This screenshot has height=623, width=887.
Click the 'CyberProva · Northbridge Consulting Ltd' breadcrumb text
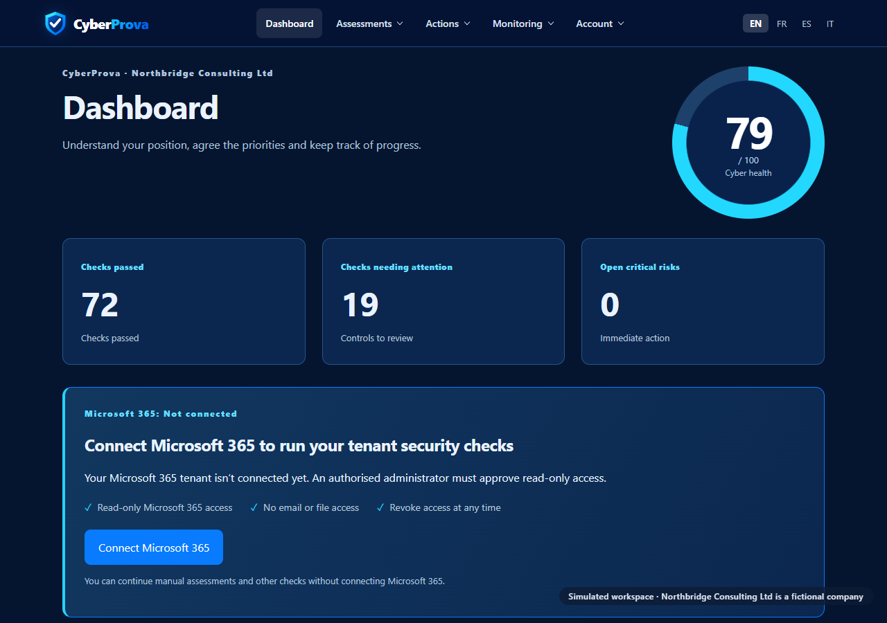[x=168, y=73]
